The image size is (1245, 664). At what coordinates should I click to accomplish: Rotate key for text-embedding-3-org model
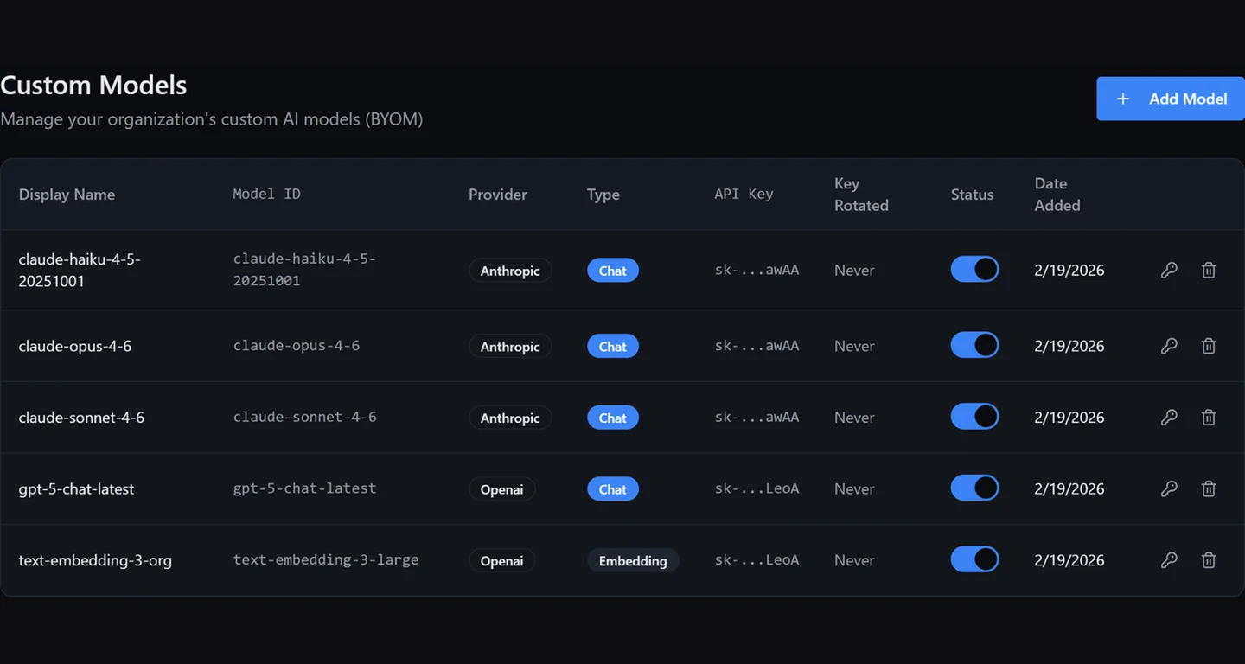tap(1169, 560)
